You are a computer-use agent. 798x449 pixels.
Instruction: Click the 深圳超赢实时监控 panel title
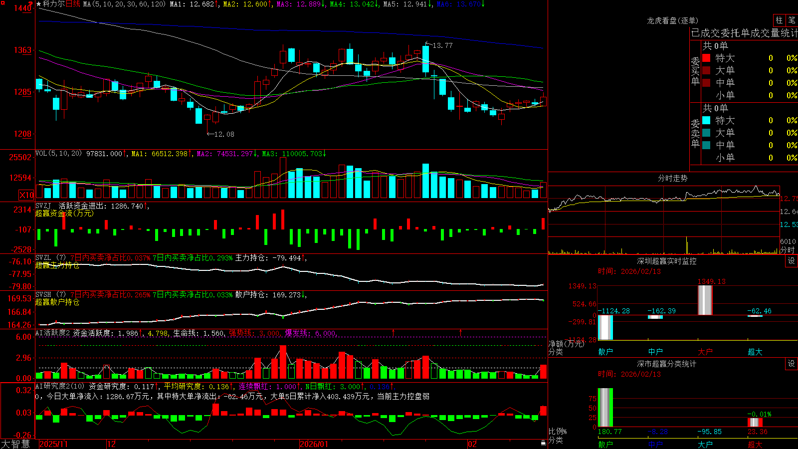coord(667,261)
